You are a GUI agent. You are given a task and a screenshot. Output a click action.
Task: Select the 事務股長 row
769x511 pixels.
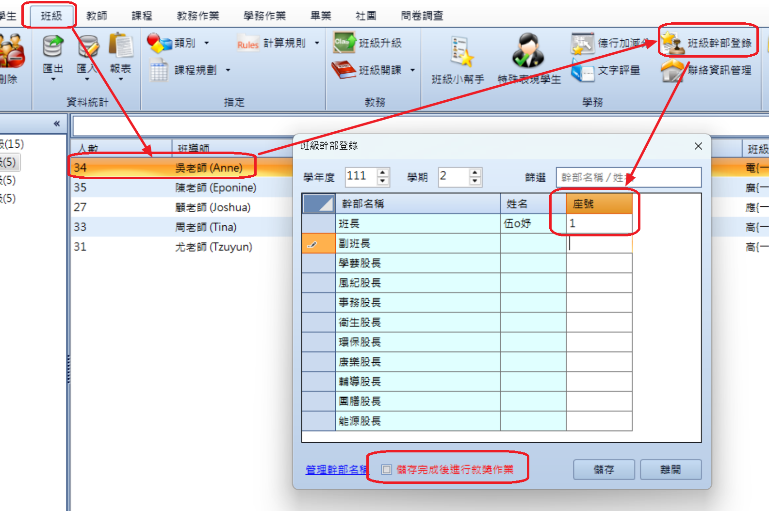click(x=467, y=303)
